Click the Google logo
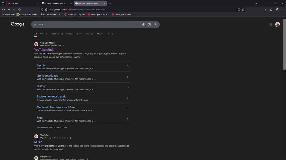Image resolution: width=286 pixels, height=160 pixels. 18,24
